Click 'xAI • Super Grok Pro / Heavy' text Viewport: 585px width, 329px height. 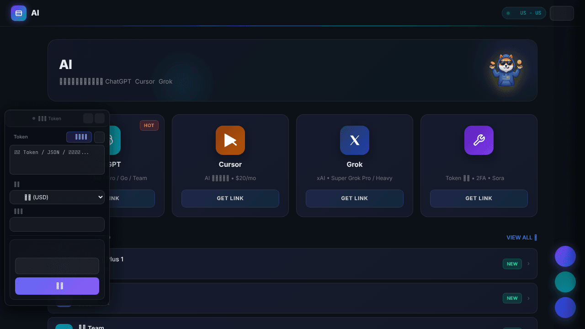[355, 178]
